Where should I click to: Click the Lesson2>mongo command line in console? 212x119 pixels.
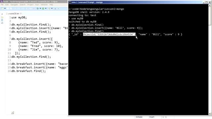[x=96, y=9]
